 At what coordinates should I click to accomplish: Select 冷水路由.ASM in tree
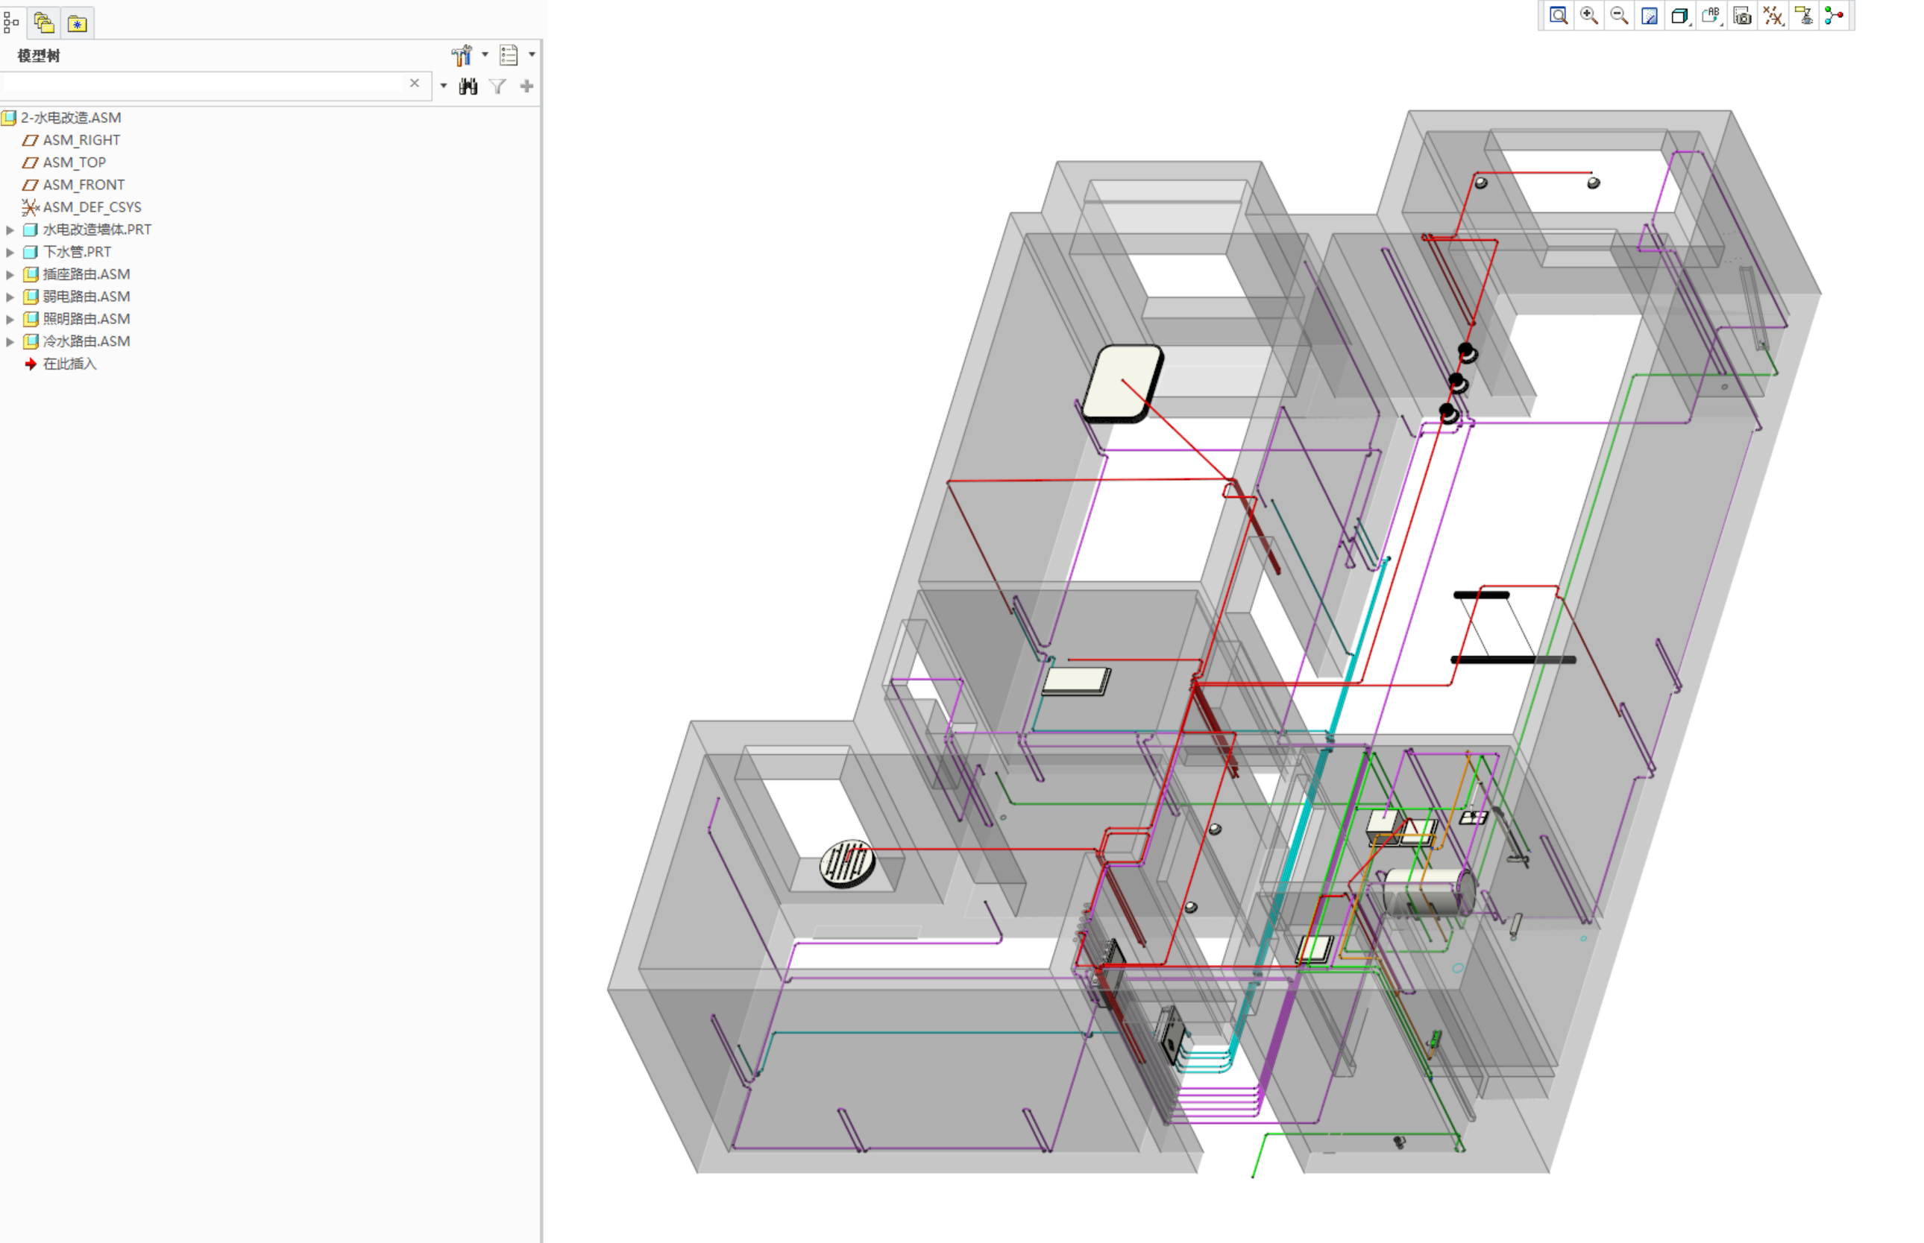coord(86,341)
